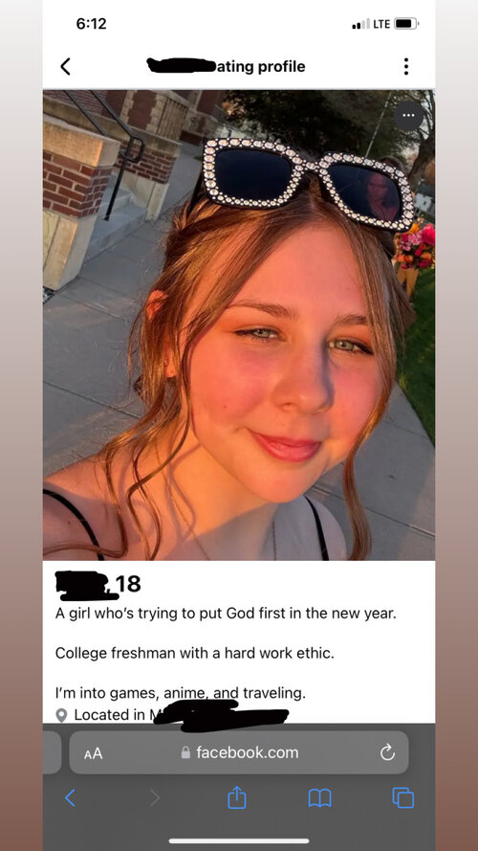Open the Bookmarks book icon
The height and width of the screenshot is (851, 478).
click(319, 797)
